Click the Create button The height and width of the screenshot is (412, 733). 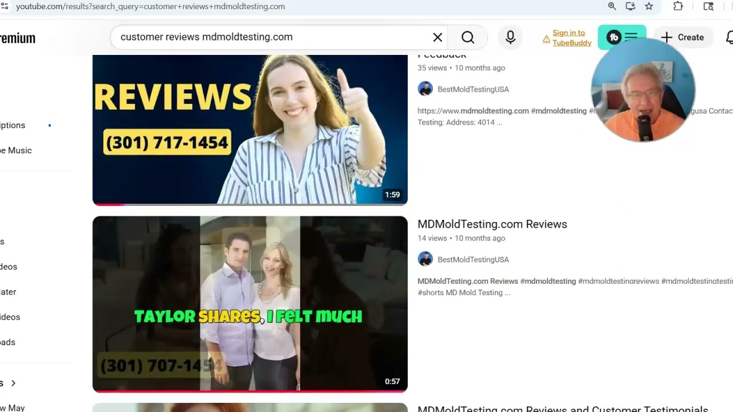[x=682, y=37]
